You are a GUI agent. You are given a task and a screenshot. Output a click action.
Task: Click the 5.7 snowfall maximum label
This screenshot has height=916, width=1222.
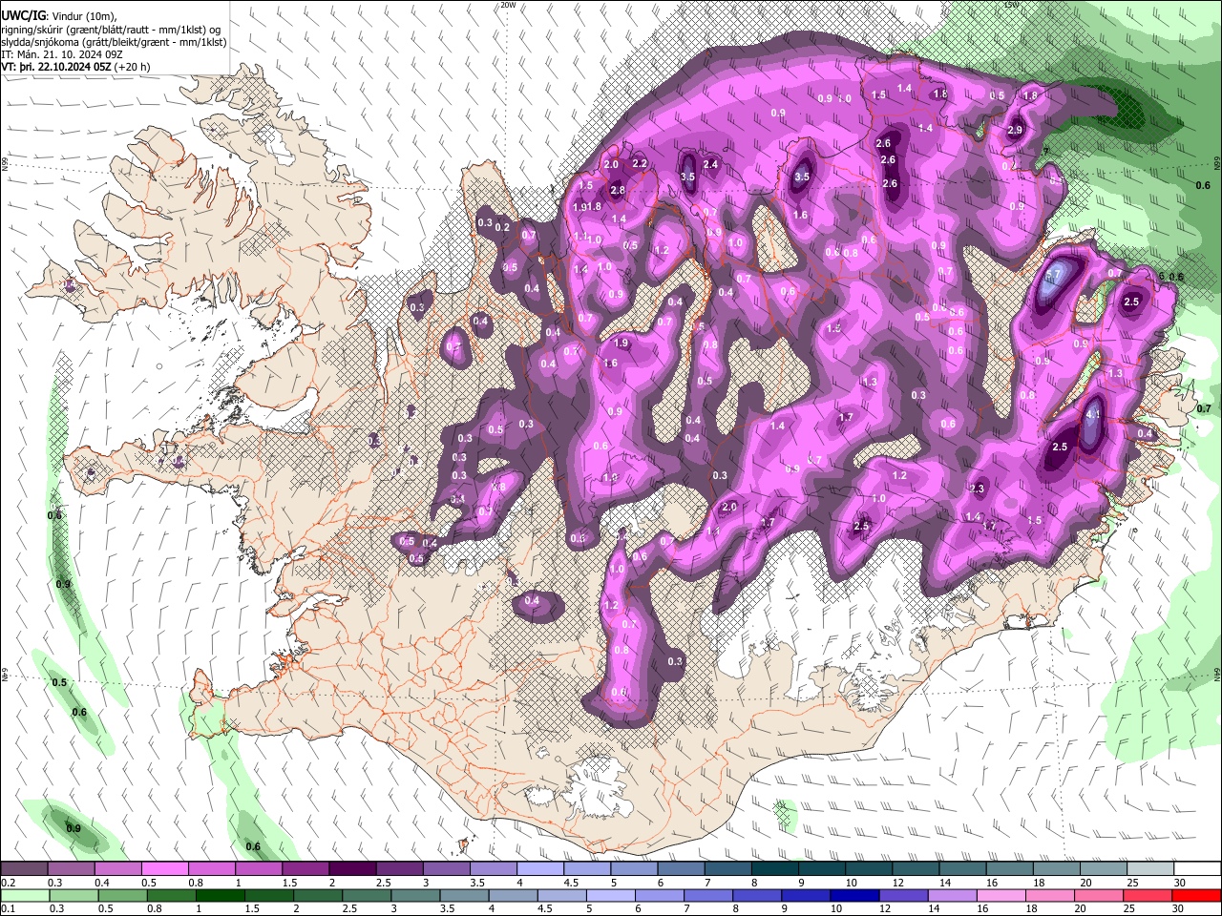pyautogui.click(x=1054, y=275)
